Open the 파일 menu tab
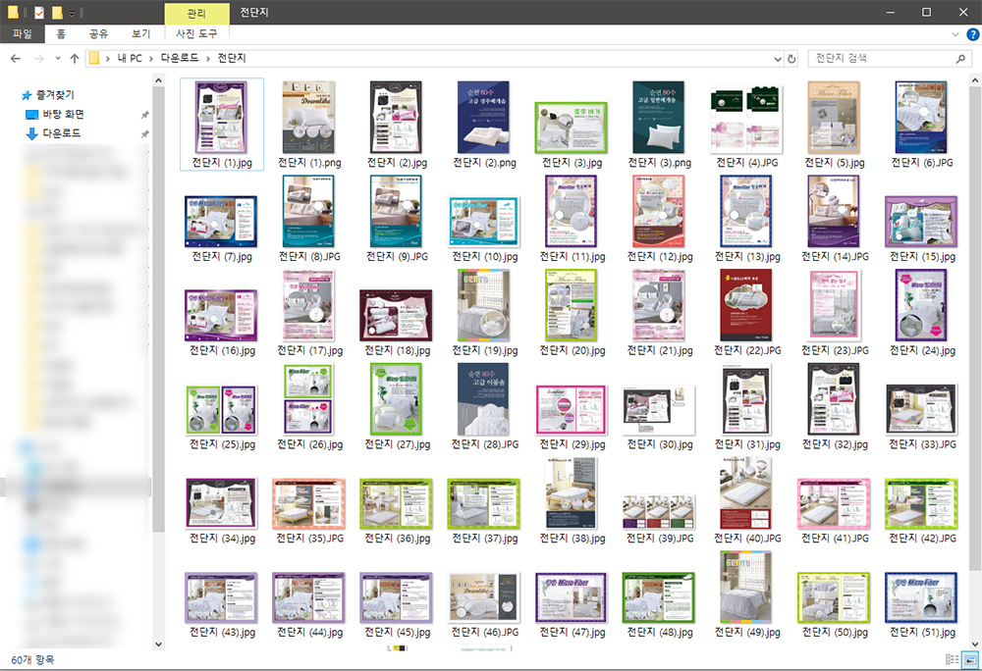The image size is (982, 671). coord(22,34)
